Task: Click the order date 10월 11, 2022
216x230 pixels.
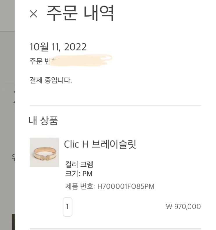Action: click(x=58, y=47)
